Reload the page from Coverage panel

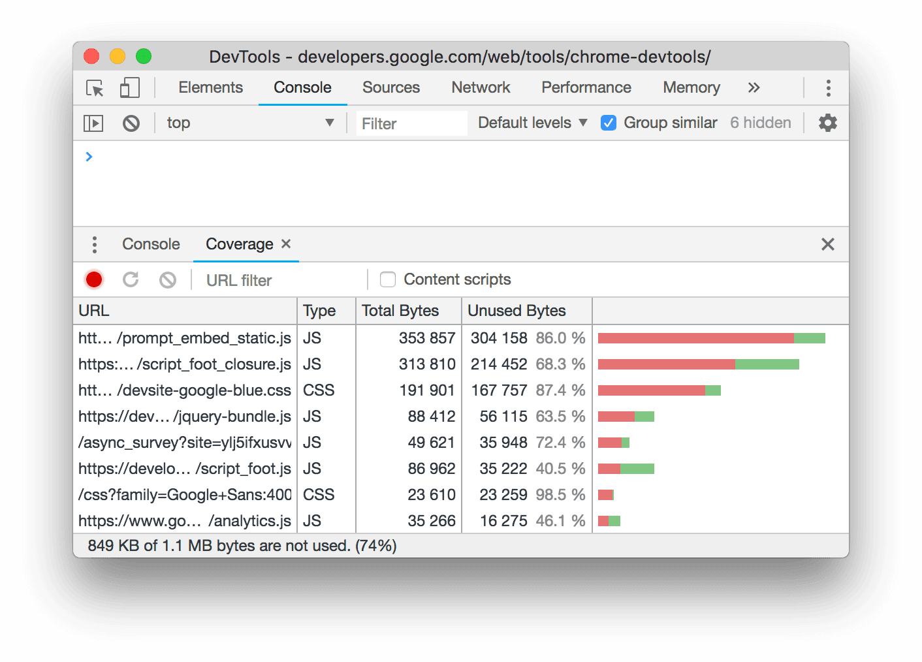131,279
